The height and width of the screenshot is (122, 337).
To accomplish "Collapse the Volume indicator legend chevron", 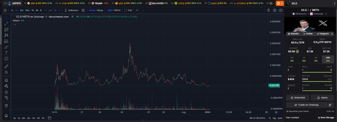I will pyautogui.click(x=15, y=24).
